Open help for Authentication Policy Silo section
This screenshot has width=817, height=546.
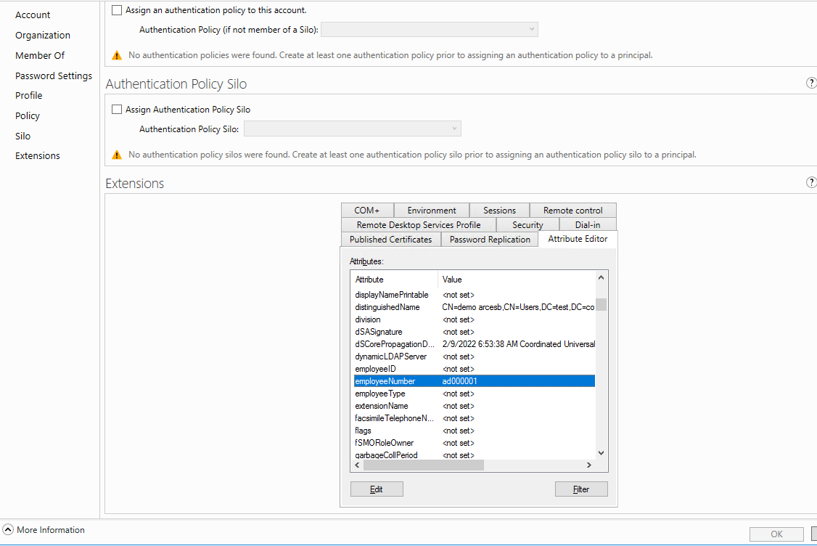[811, 83]
